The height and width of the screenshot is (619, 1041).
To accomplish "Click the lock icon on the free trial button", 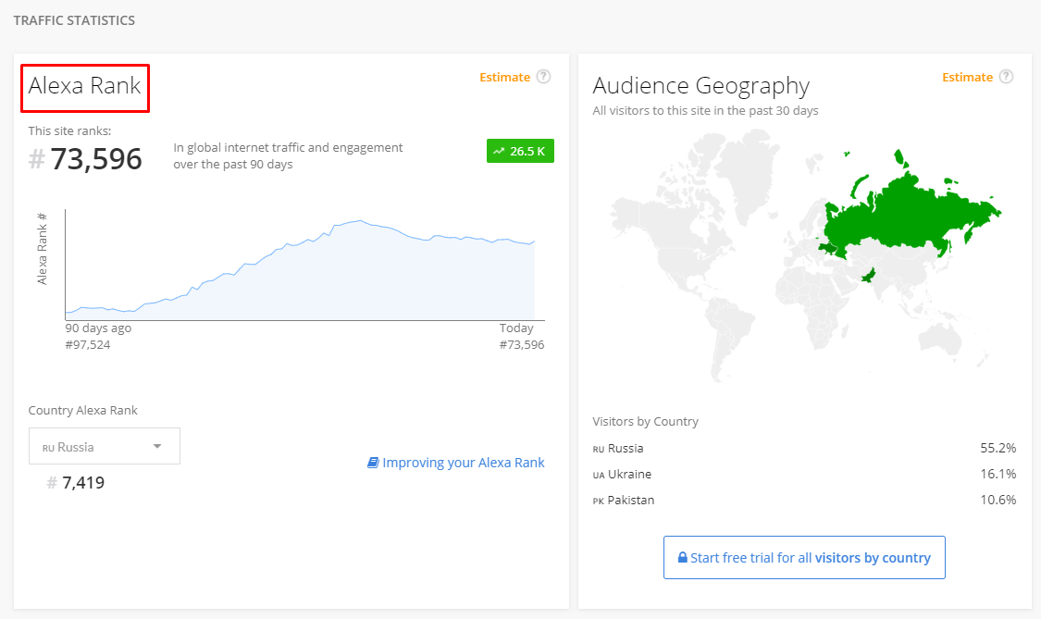I will 682,558.
